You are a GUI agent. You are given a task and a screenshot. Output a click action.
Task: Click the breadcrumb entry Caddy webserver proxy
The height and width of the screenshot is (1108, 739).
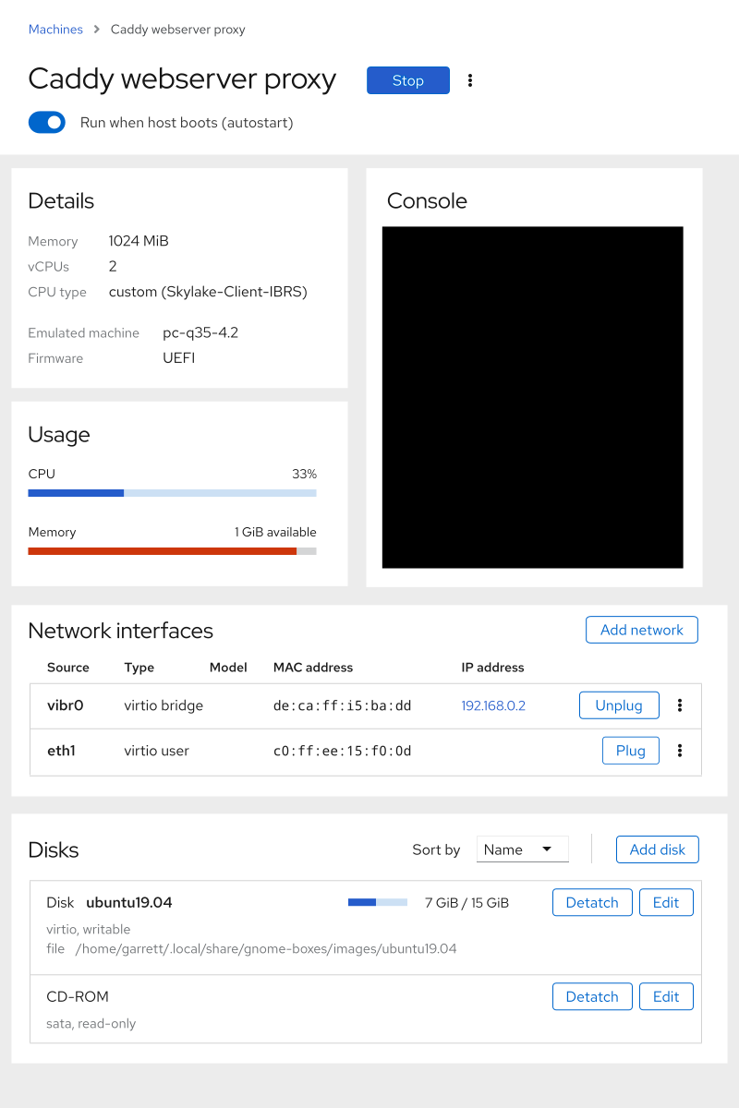[x=177, y=29]
